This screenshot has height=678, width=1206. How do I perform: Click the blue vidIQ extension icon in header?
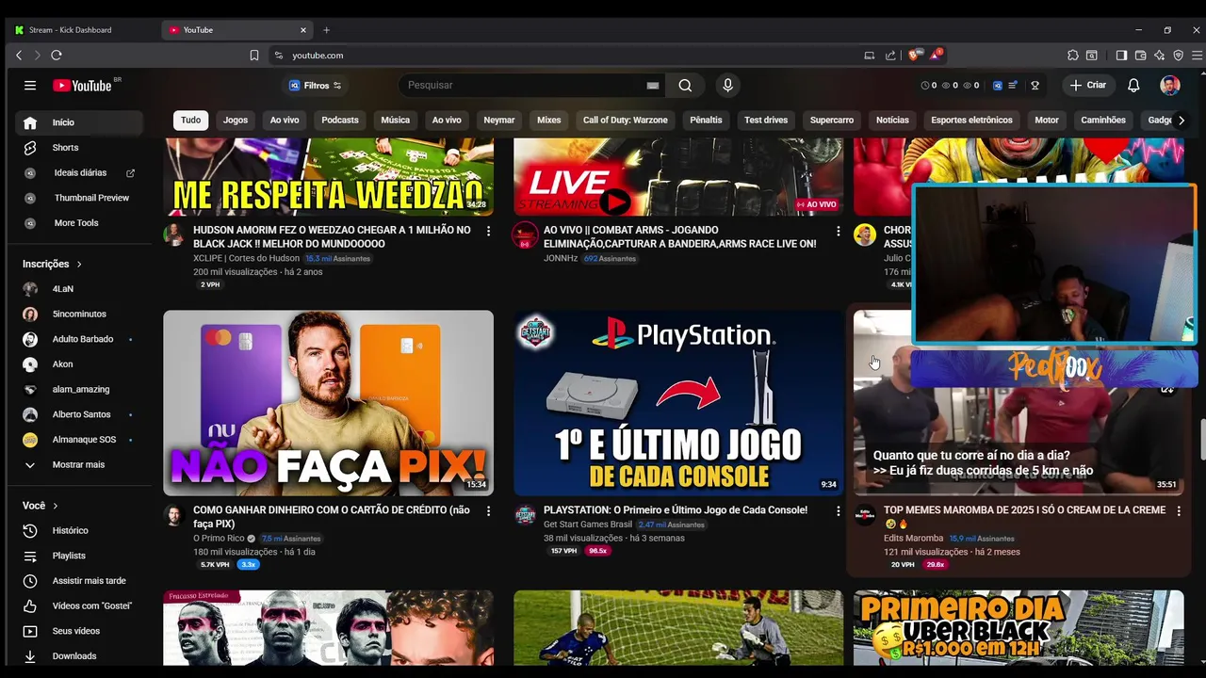click(x=998, y=85)
